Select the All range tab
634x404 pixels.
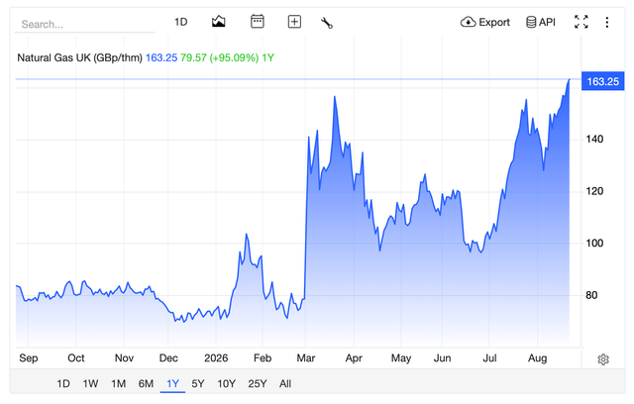coord(285,383)
